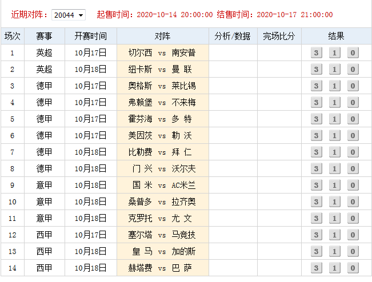
Task: Click 1 on the 克罗托 vs 尤文 row
Action: [334, 218]
